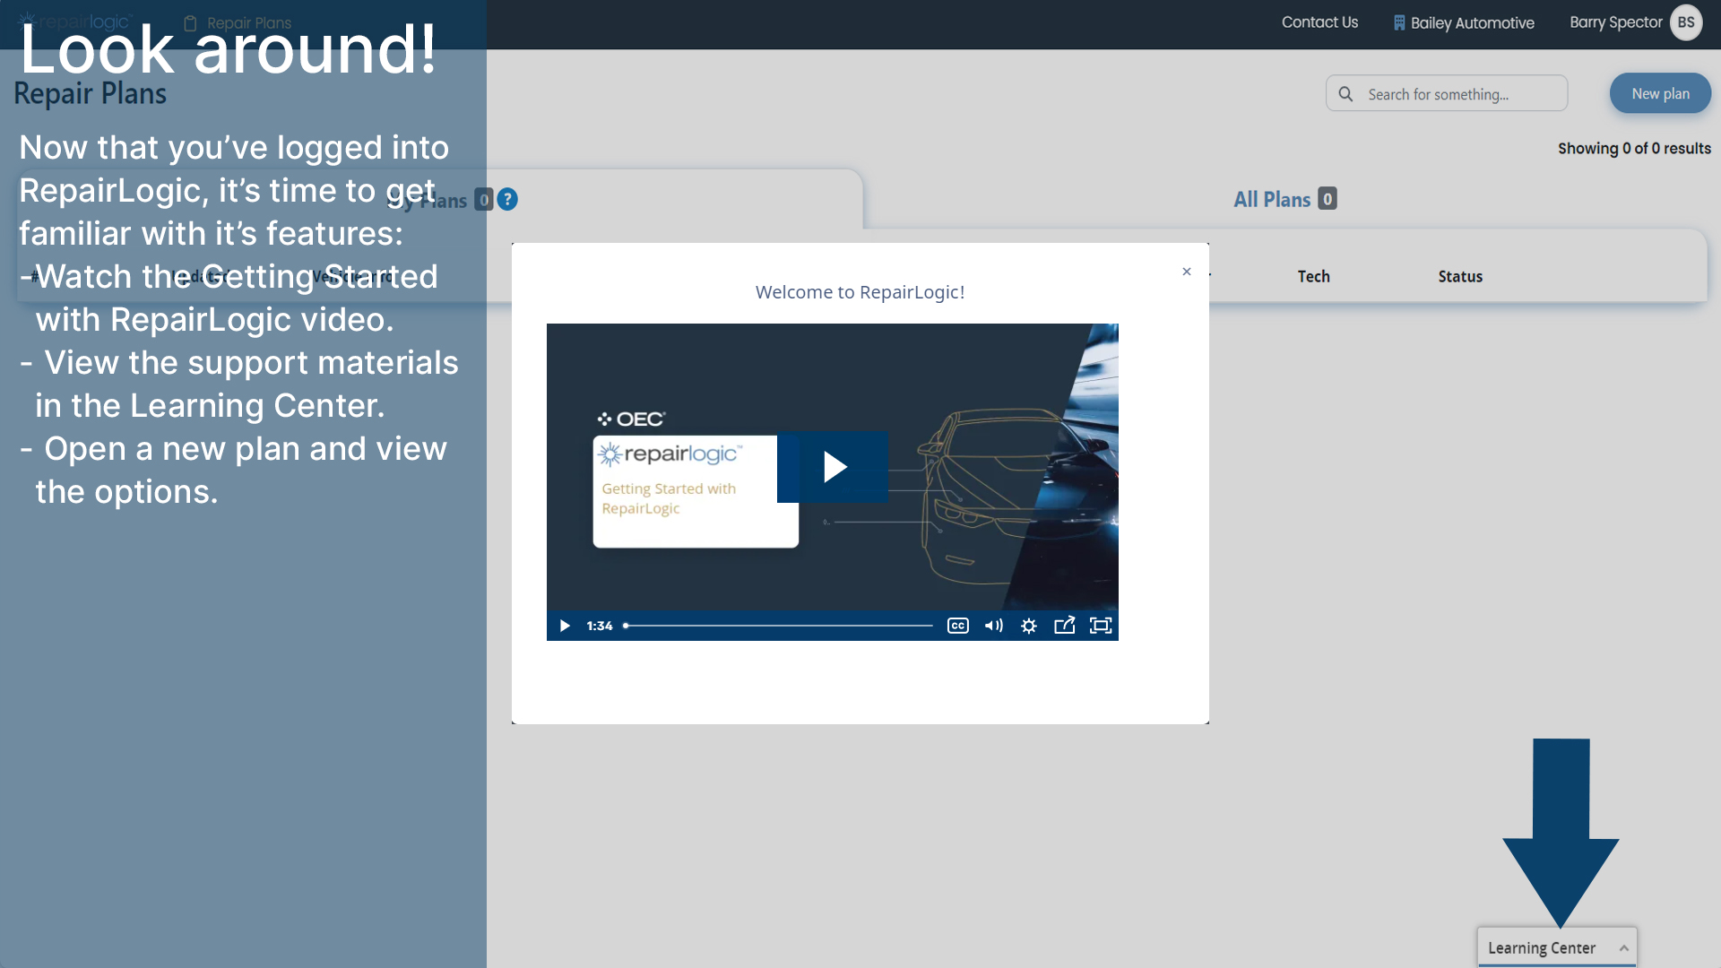Open the Contact Us link
Viewport: 1721px width, 968px height.
point(1319,22)
